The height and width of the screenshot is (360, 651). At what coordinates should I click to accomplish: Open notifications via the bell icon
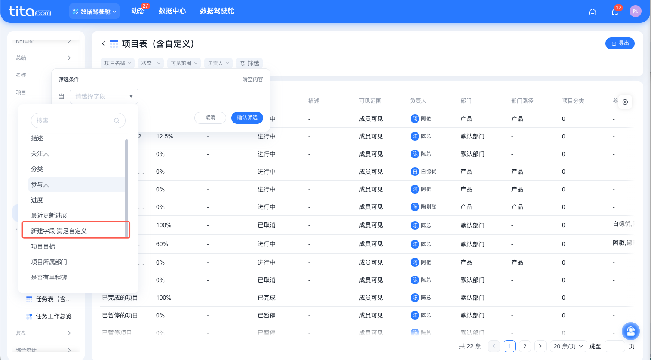pos(614,12)
